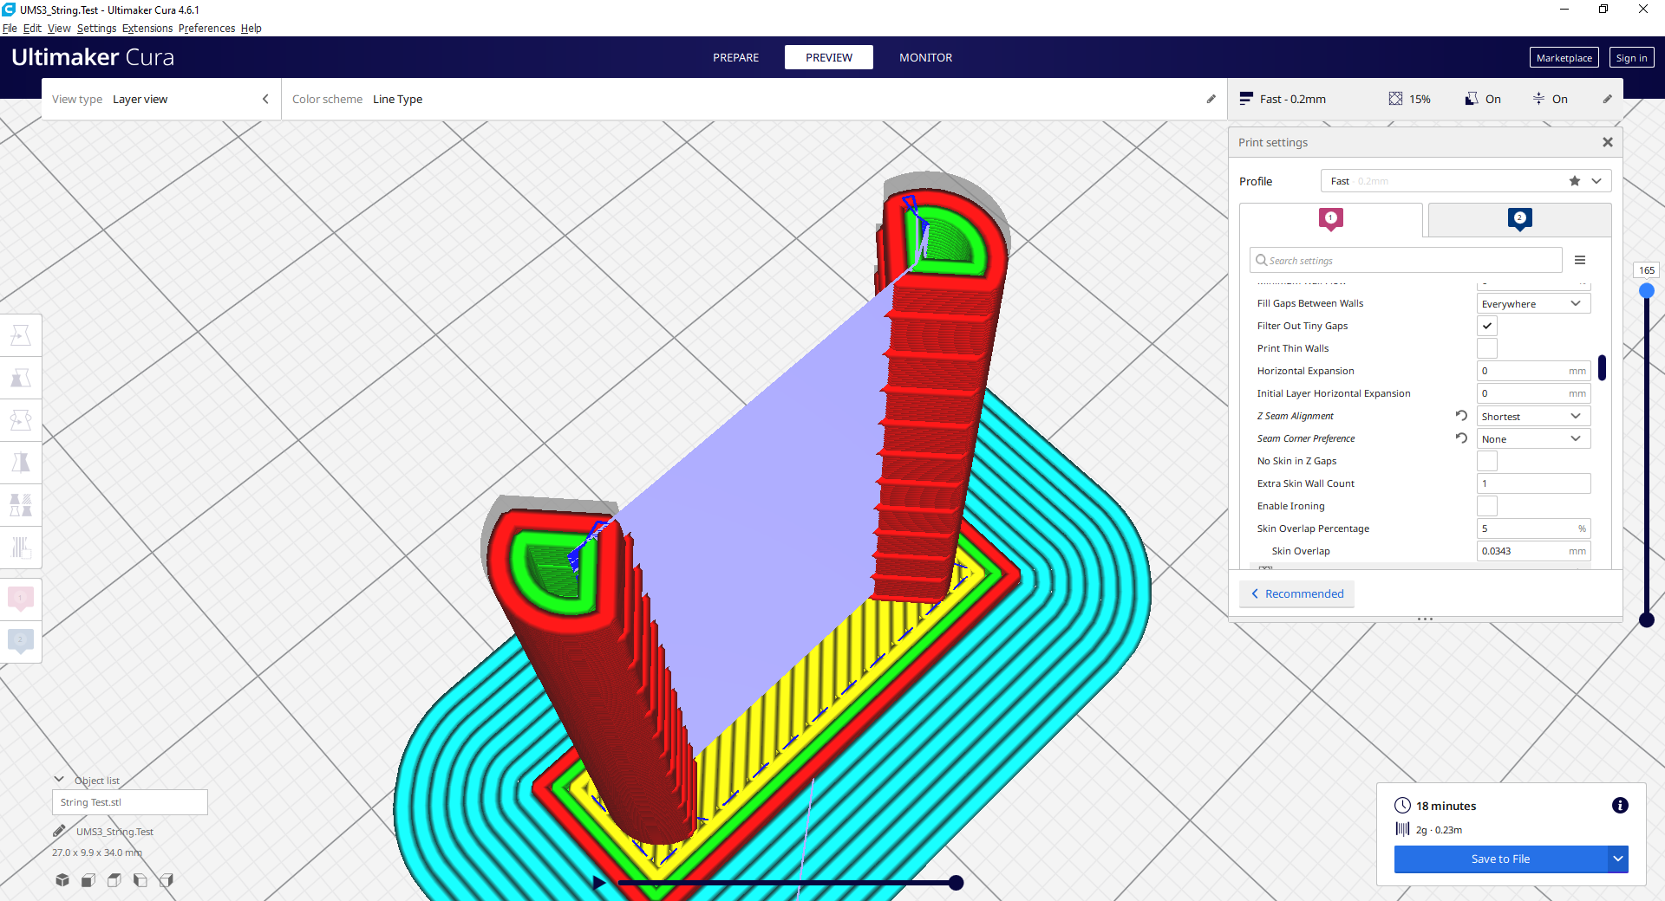
Task: Click the Extra Skin Wall Count field
Action: pyautogui.click(x=1533, y=483)
